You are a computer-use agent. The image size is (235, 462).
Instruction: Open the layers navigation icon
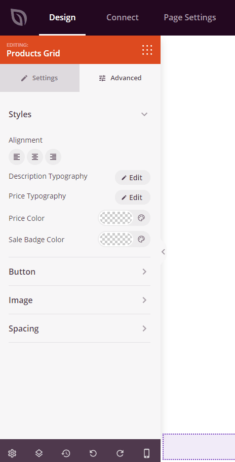(39, 453)
